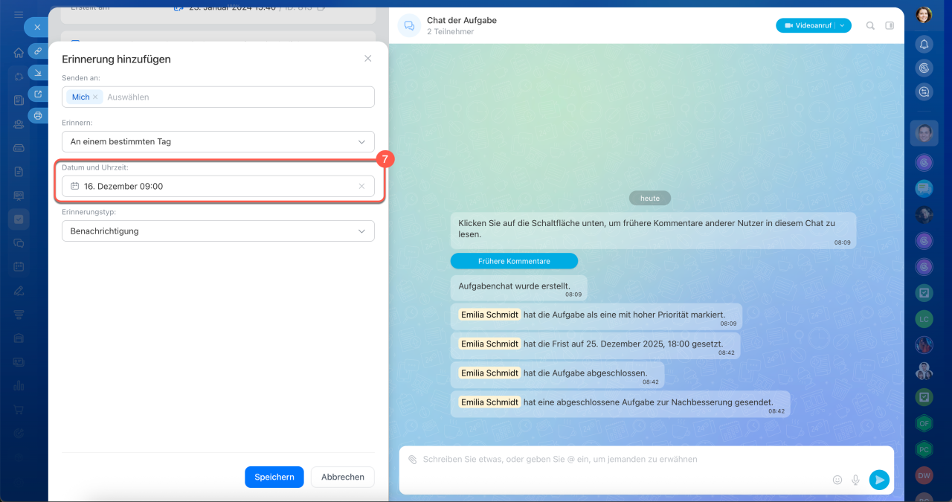952x502 pixels.
Task: Save reminder with 'Speichern' button
Action: pos(274,477)
